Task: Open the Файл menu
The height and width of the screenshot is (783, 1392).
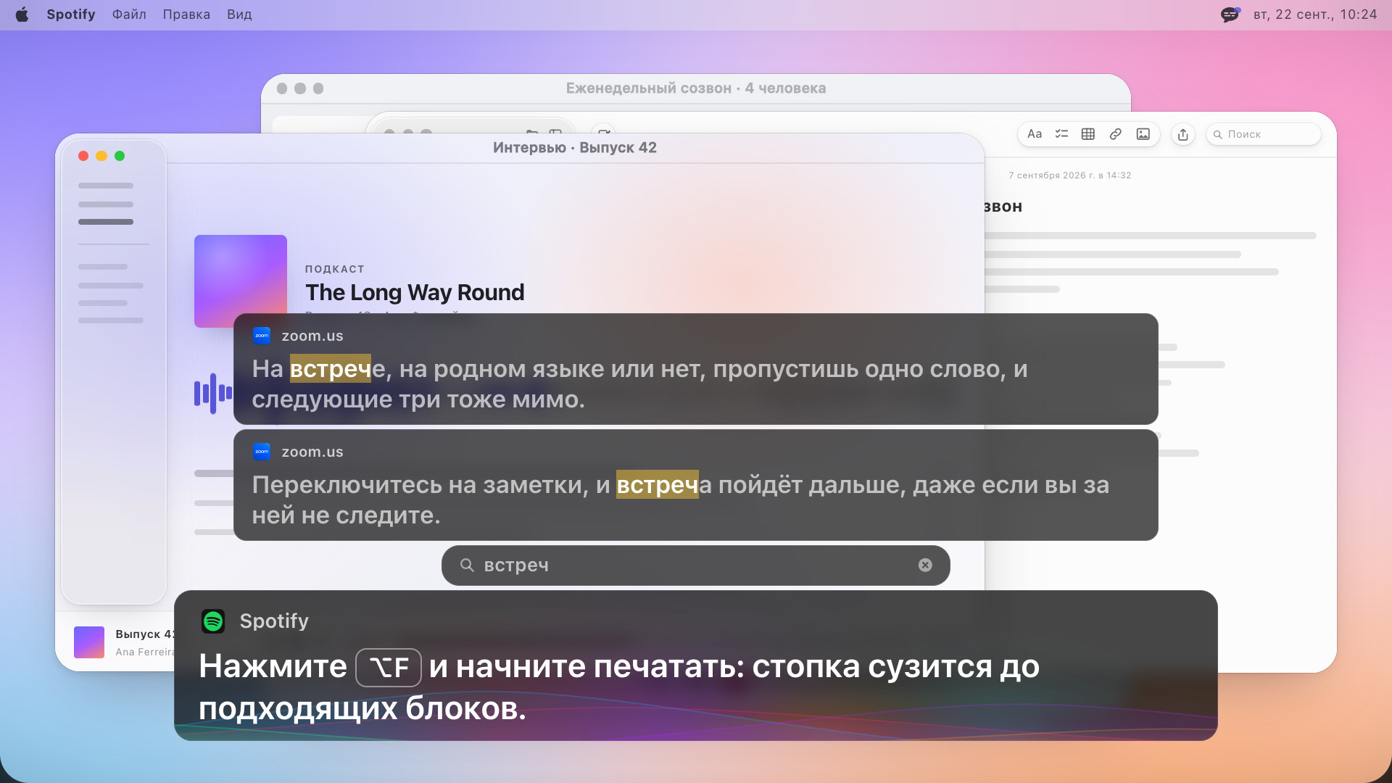Action: pos(129,14)
